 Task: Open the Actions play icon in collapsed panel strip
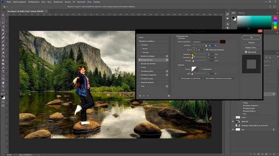point(228,18)
